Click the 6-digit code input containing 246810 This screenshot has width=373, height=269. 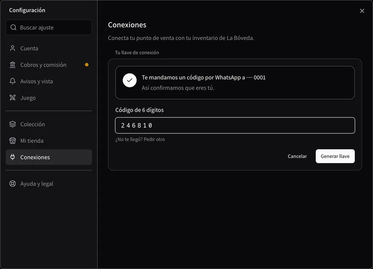pyautogui.click(x=235, y=126)
